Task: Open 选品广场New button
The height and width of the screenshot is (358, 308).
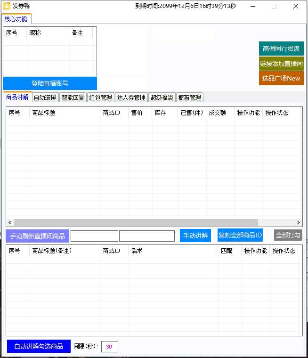Action: point(281,78)
